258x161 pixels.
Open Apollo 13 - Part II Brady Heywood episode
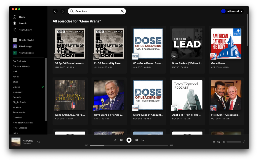pyautogui.click(x=187, y=101)
